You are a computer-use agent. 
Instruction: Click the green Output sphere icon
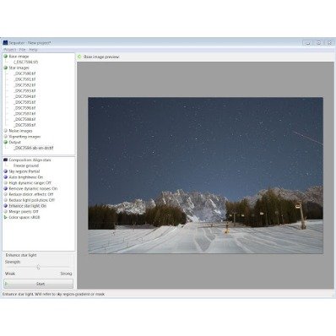(x=5, y=142)
